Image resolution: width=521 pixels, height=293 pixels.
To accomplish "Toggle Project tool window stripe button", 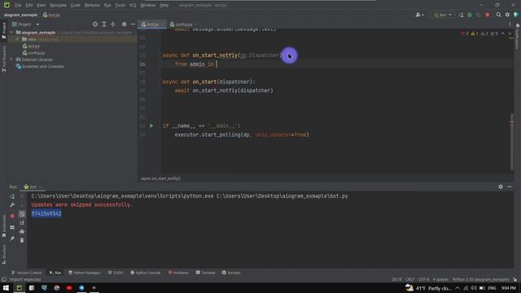I will (4, 31).
